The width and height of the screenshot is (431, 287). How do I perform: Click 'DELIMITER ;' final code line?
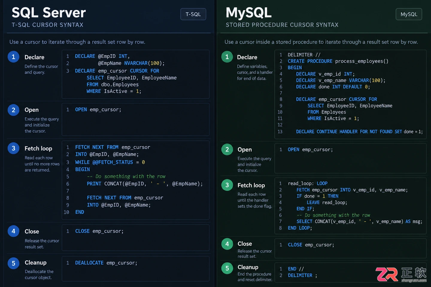point(303,275)
